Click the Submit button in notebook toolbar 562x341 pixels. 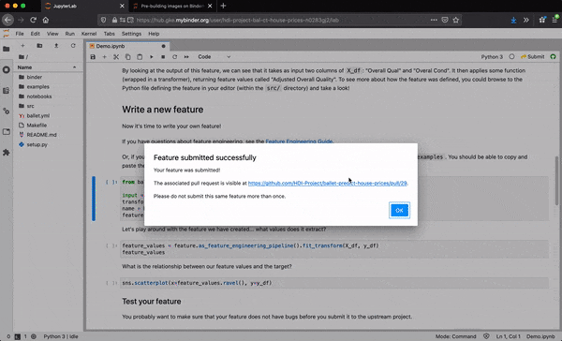click(x=533, y=56)
